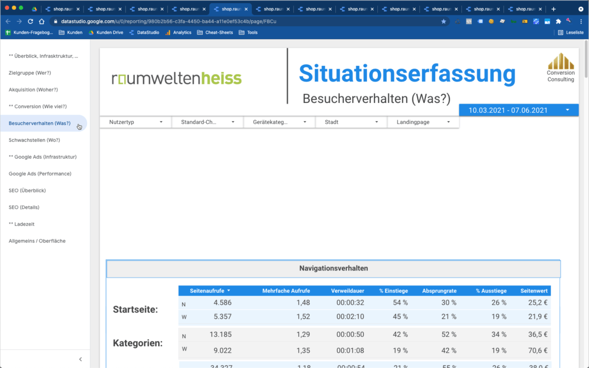Click the raumweltenheiss logo
589x368 pixels.
[x=176, y=78]
